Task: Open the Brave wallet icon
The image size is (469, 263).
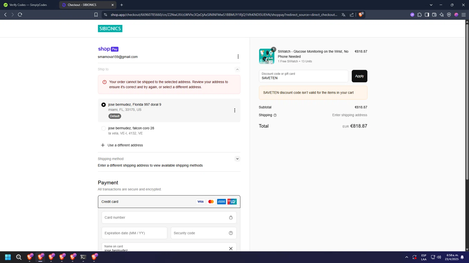Action: pos(434,15)
